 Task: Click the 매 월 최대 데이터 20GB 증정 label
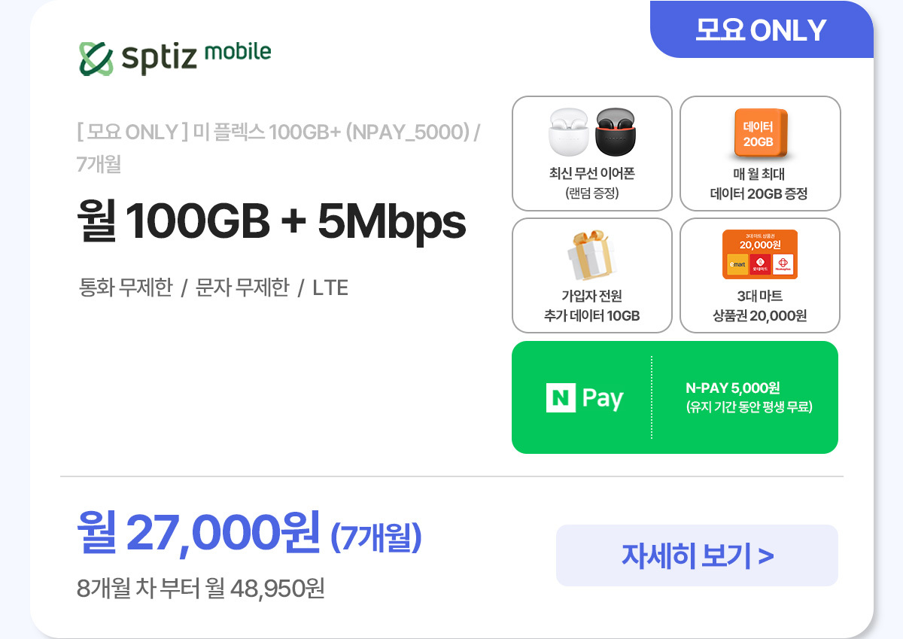pyautogui.click(x=759, y=184)
